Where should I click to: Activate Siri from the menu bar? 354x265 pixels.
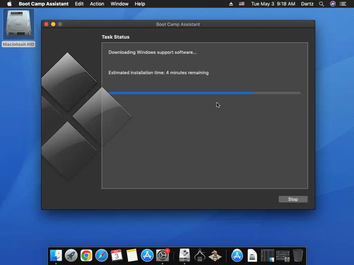point(333,4)
